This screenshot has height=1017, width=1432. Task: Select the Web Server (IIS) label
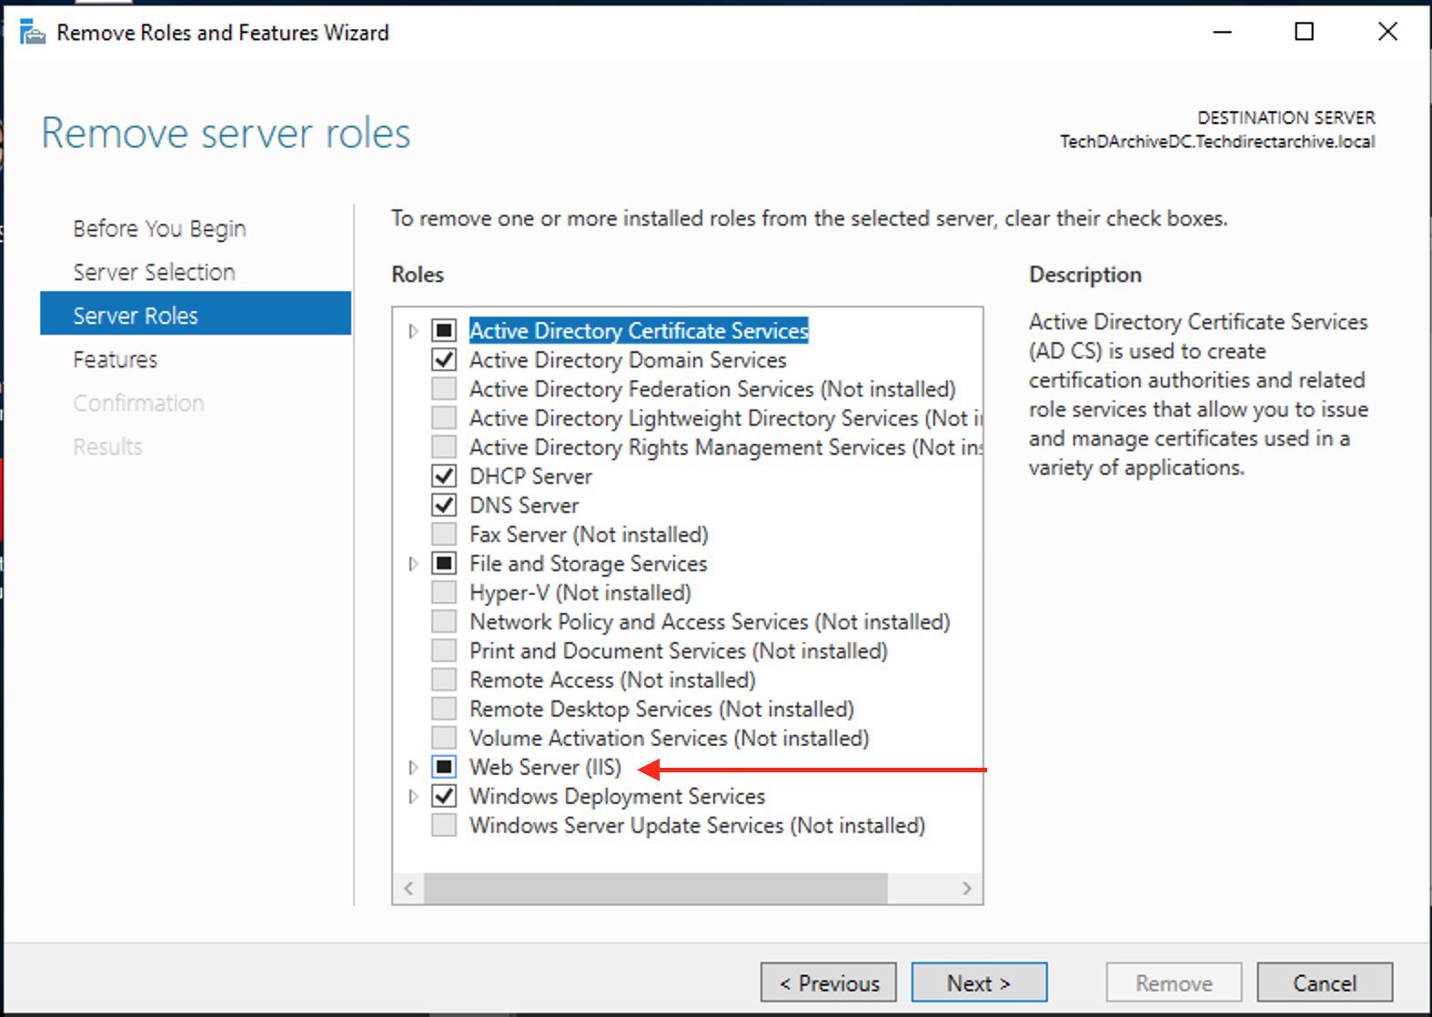tap(545, 767)
